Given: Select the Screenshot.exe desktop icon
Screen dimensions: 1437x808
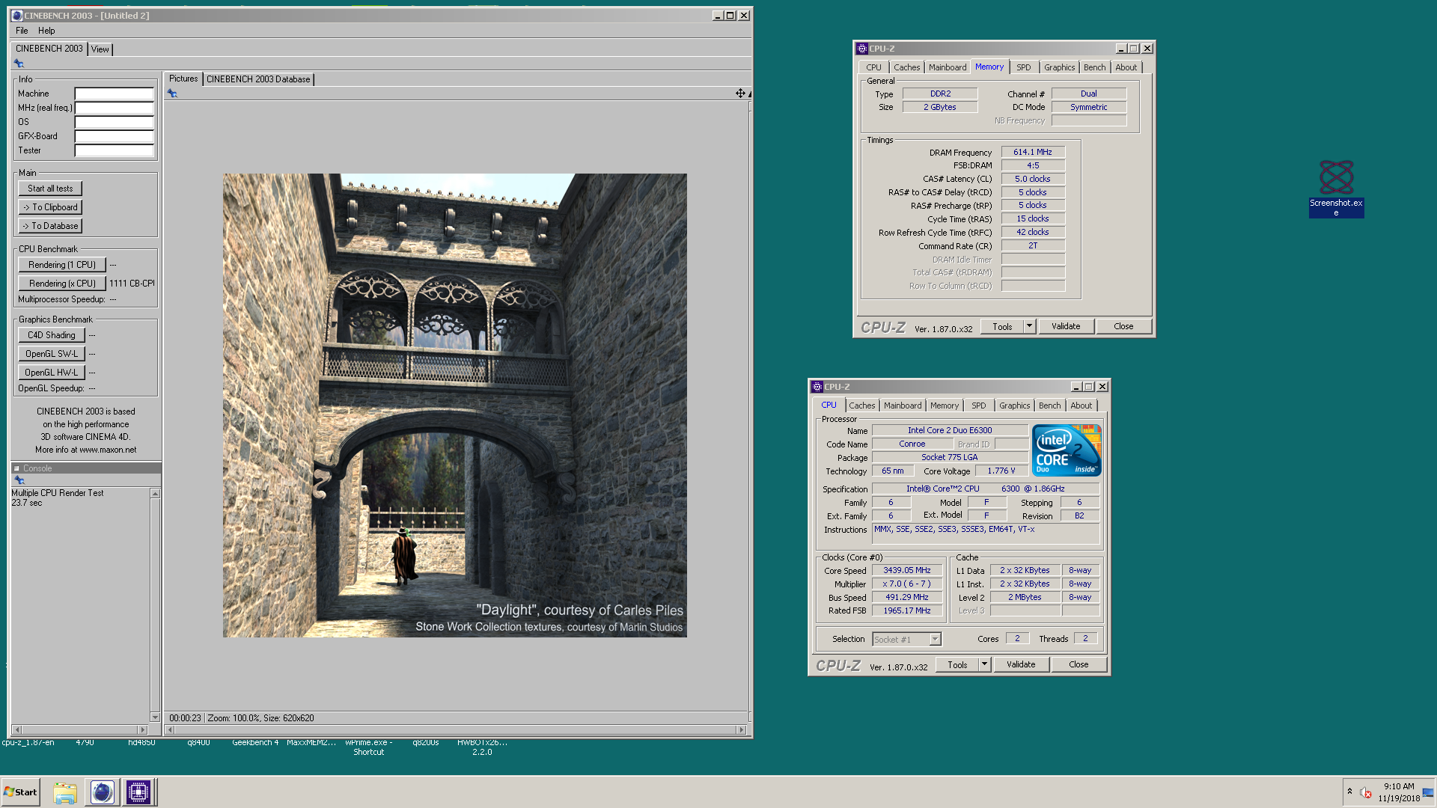Looking at the screenshot, I should [1336, 189].
